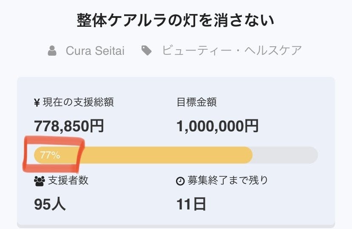Click the person icon beside Cura Seitai
Image resolution: width=352 pixels, height=229 pixels.
coord(52,51)
